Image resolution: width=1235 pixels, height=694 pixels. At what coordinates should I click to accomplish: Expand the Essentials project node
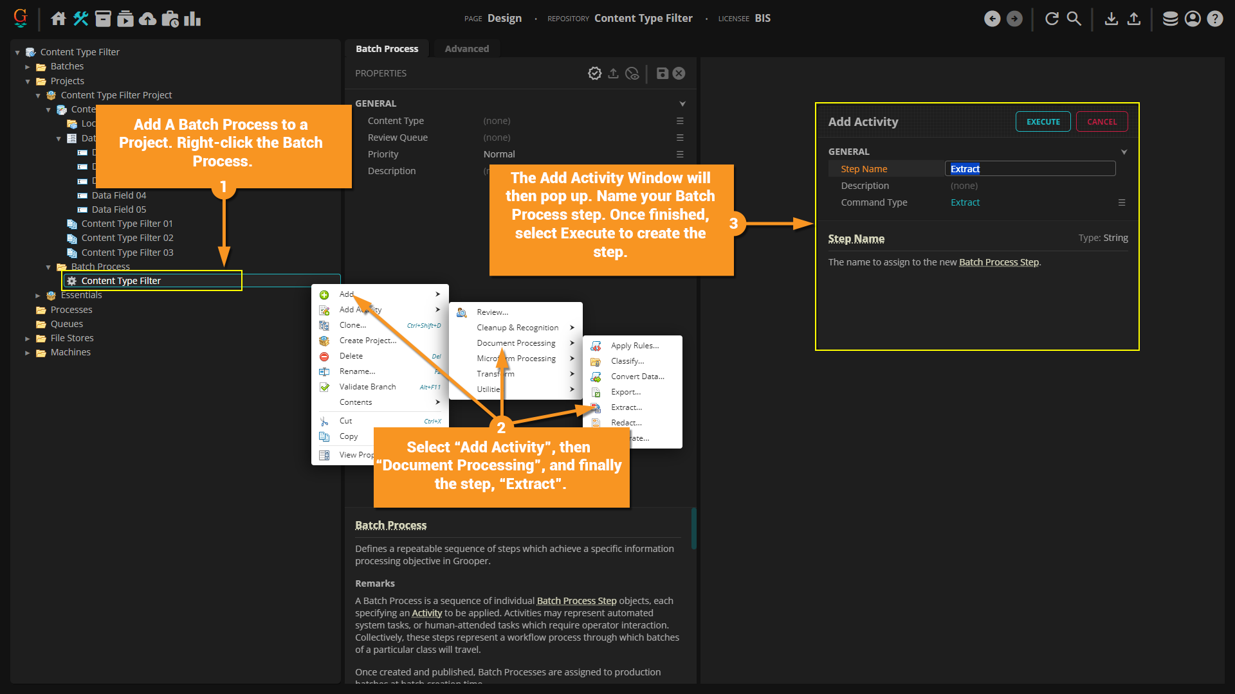pos(38,296)
